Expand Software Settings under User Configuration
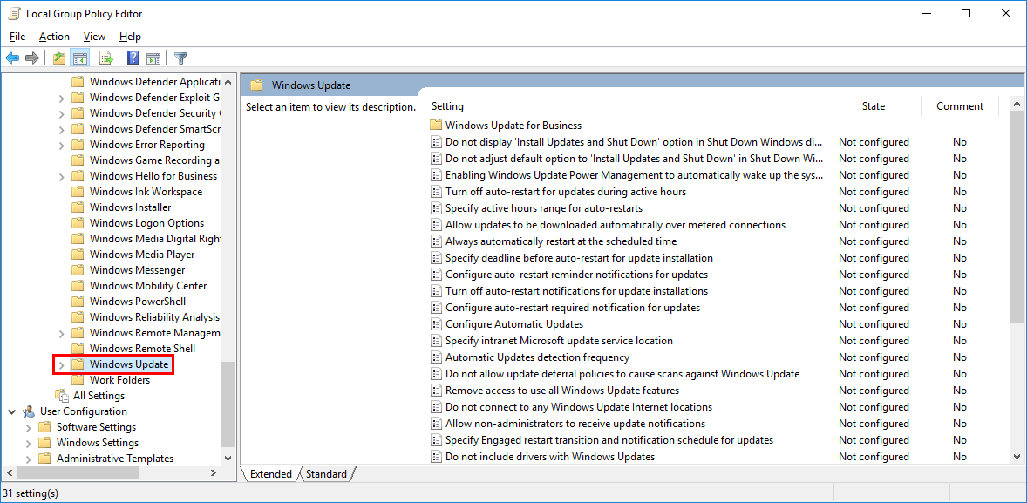 click(x=28, y=428)
